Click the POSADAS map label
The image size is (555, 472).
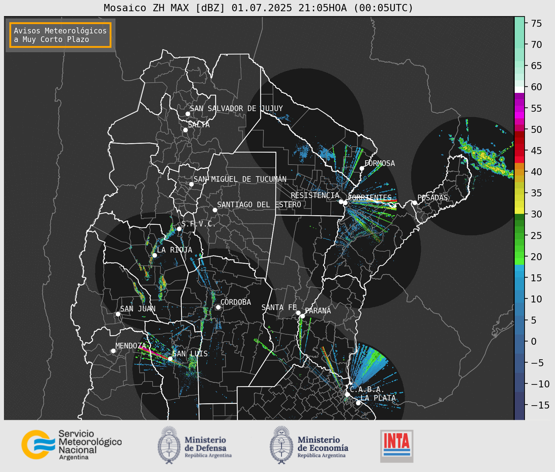pos(433,198)
